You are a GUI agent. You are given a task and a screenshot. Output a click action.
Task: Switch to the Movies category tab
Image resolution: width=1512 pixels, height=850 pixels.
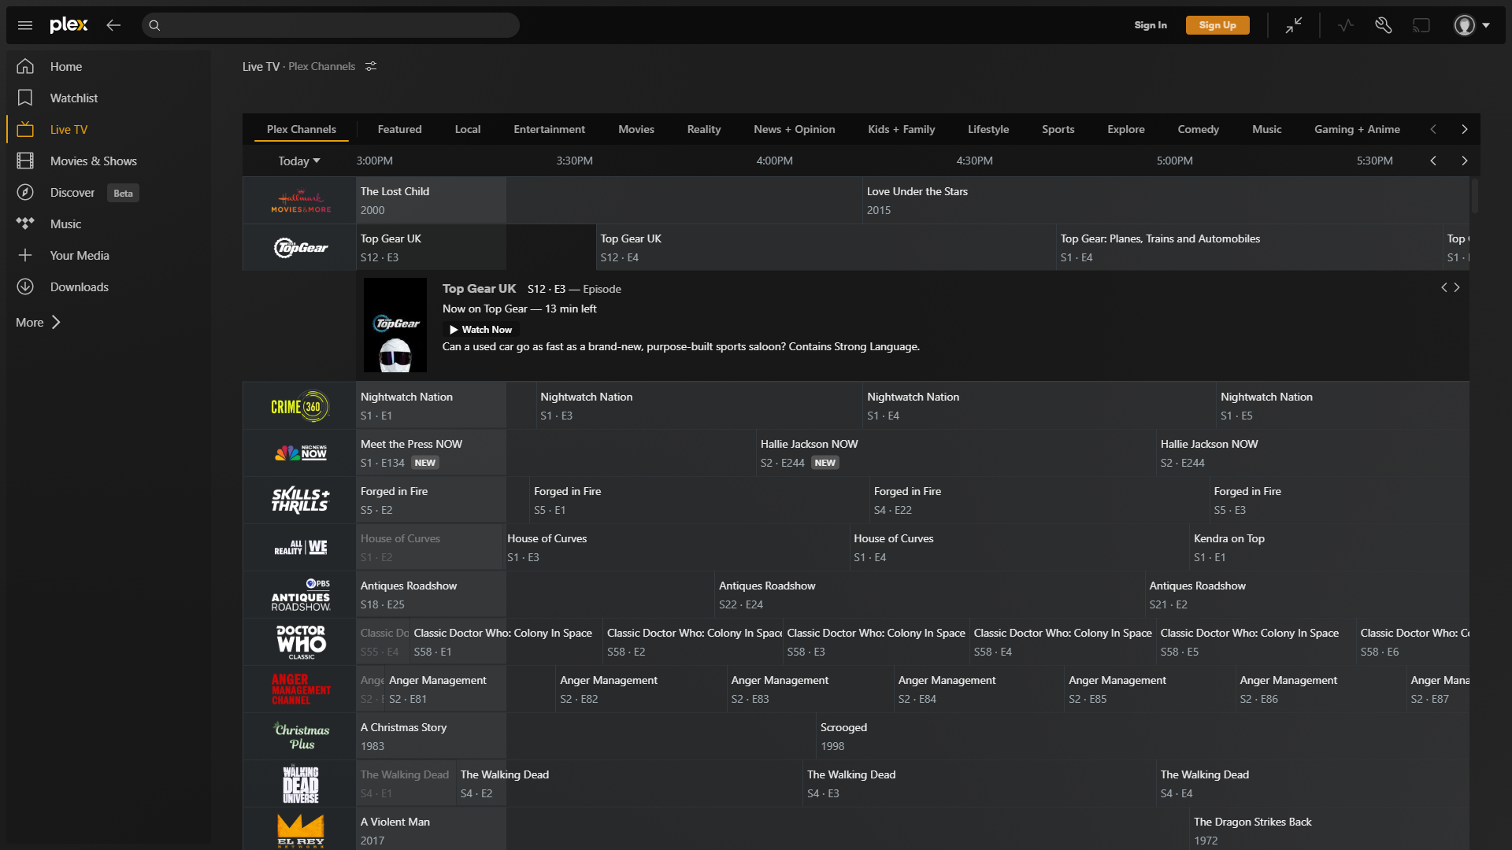click(636, 129)
